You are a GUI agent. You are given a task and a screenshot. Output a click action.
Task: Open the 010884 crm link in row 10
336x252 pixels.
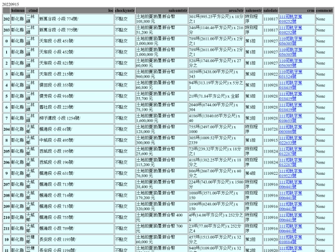pyautogui.click(x=291, y=240)
